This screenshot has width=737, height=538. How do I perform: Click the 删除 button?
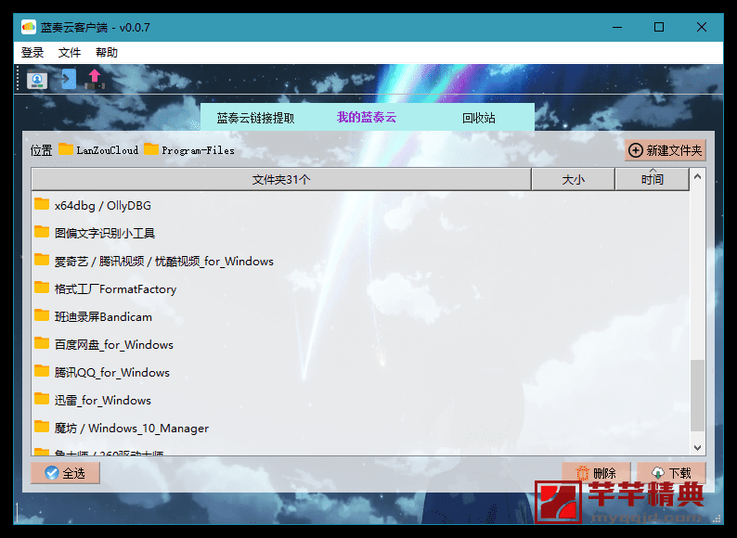[596, 473]
